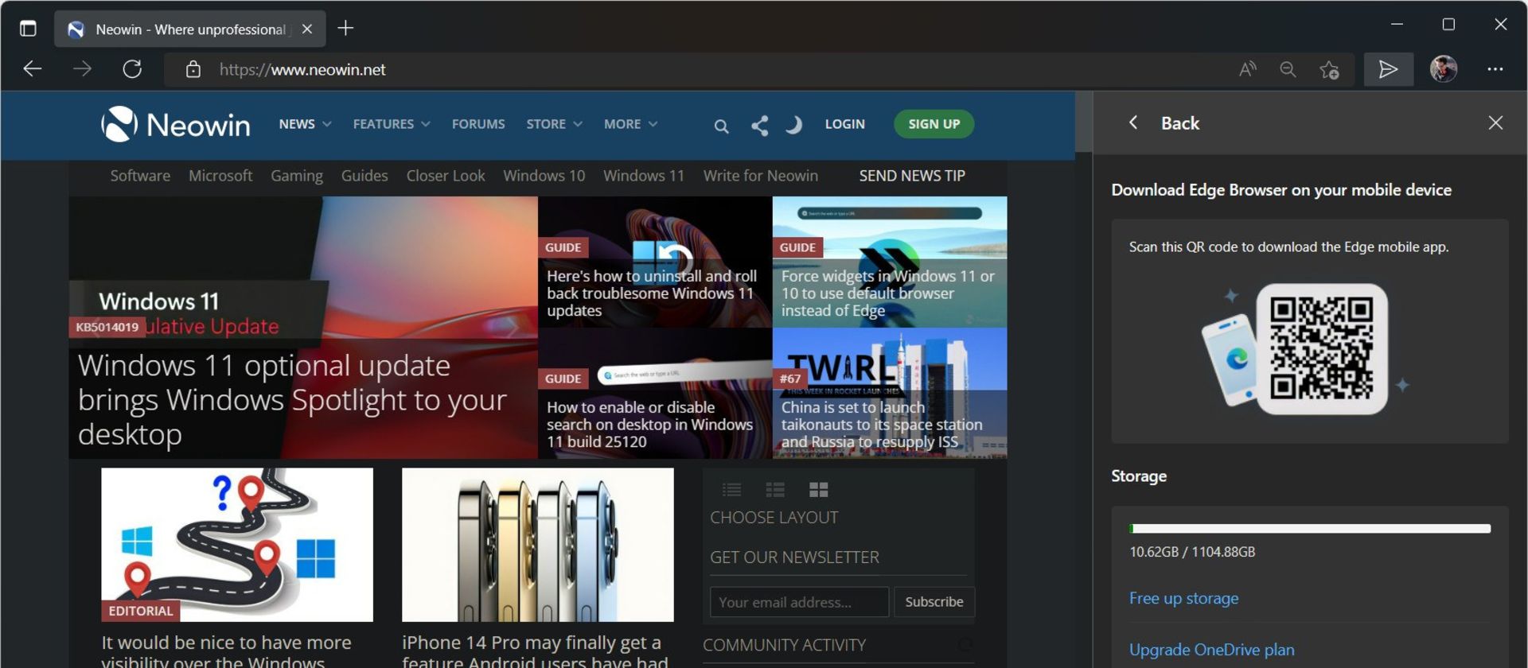The image size is (1528, 668).
Task: Click the Neowin share icon
Action: point(760,126)
